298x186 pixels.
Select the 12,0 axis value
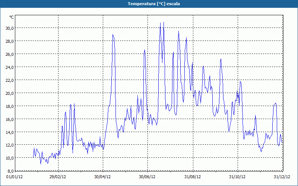pyautogui.click(x=10, y=145)
